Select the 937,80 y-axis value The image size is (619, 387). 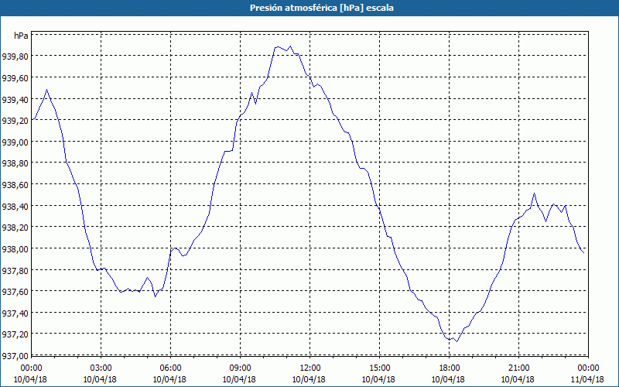pos(15,270)
